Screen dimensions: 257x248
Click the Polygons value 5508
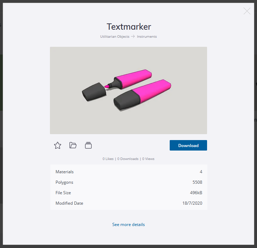[197, 182]
